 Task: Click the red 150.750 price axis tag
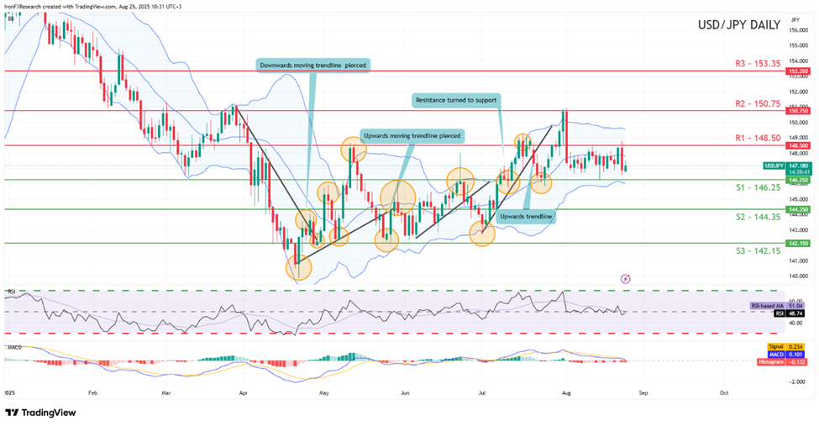pyautogui.click(x=796, y=110)
